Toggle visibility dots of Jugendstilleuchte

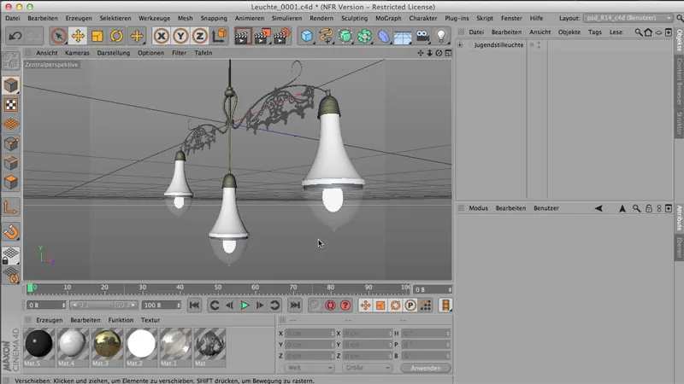(x=539, y=45)
